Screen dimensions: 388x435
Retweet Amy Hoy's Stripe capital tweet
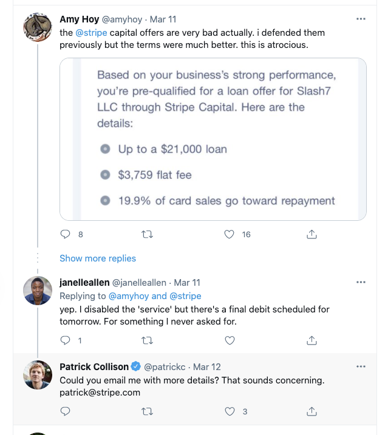click(x=147, y=235)
